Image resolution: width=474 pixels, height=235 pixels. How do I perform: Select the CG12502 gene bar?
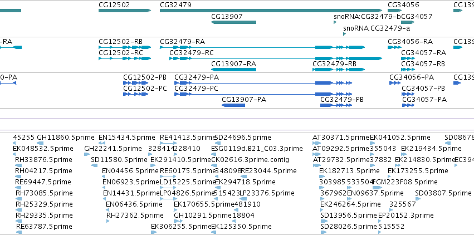(x=125, y=11)
